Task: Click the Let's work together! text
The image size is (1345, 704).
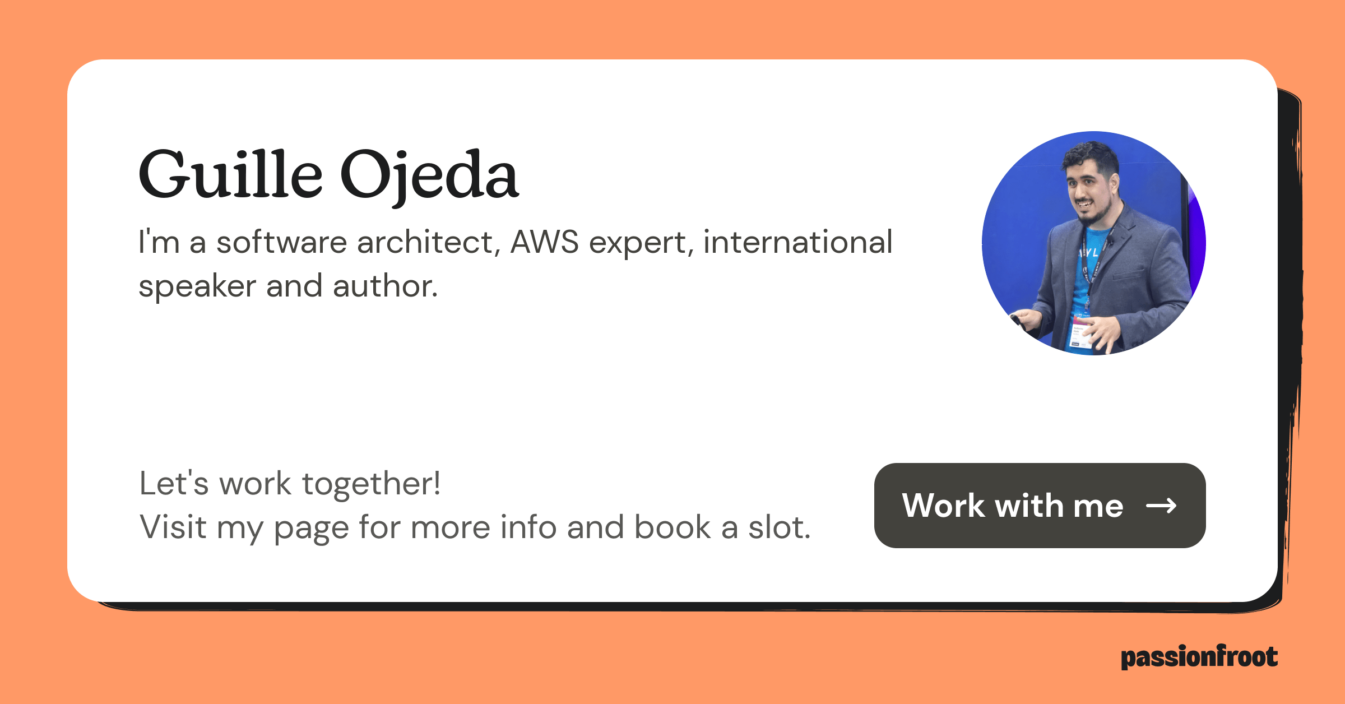Action: [290, 483]
